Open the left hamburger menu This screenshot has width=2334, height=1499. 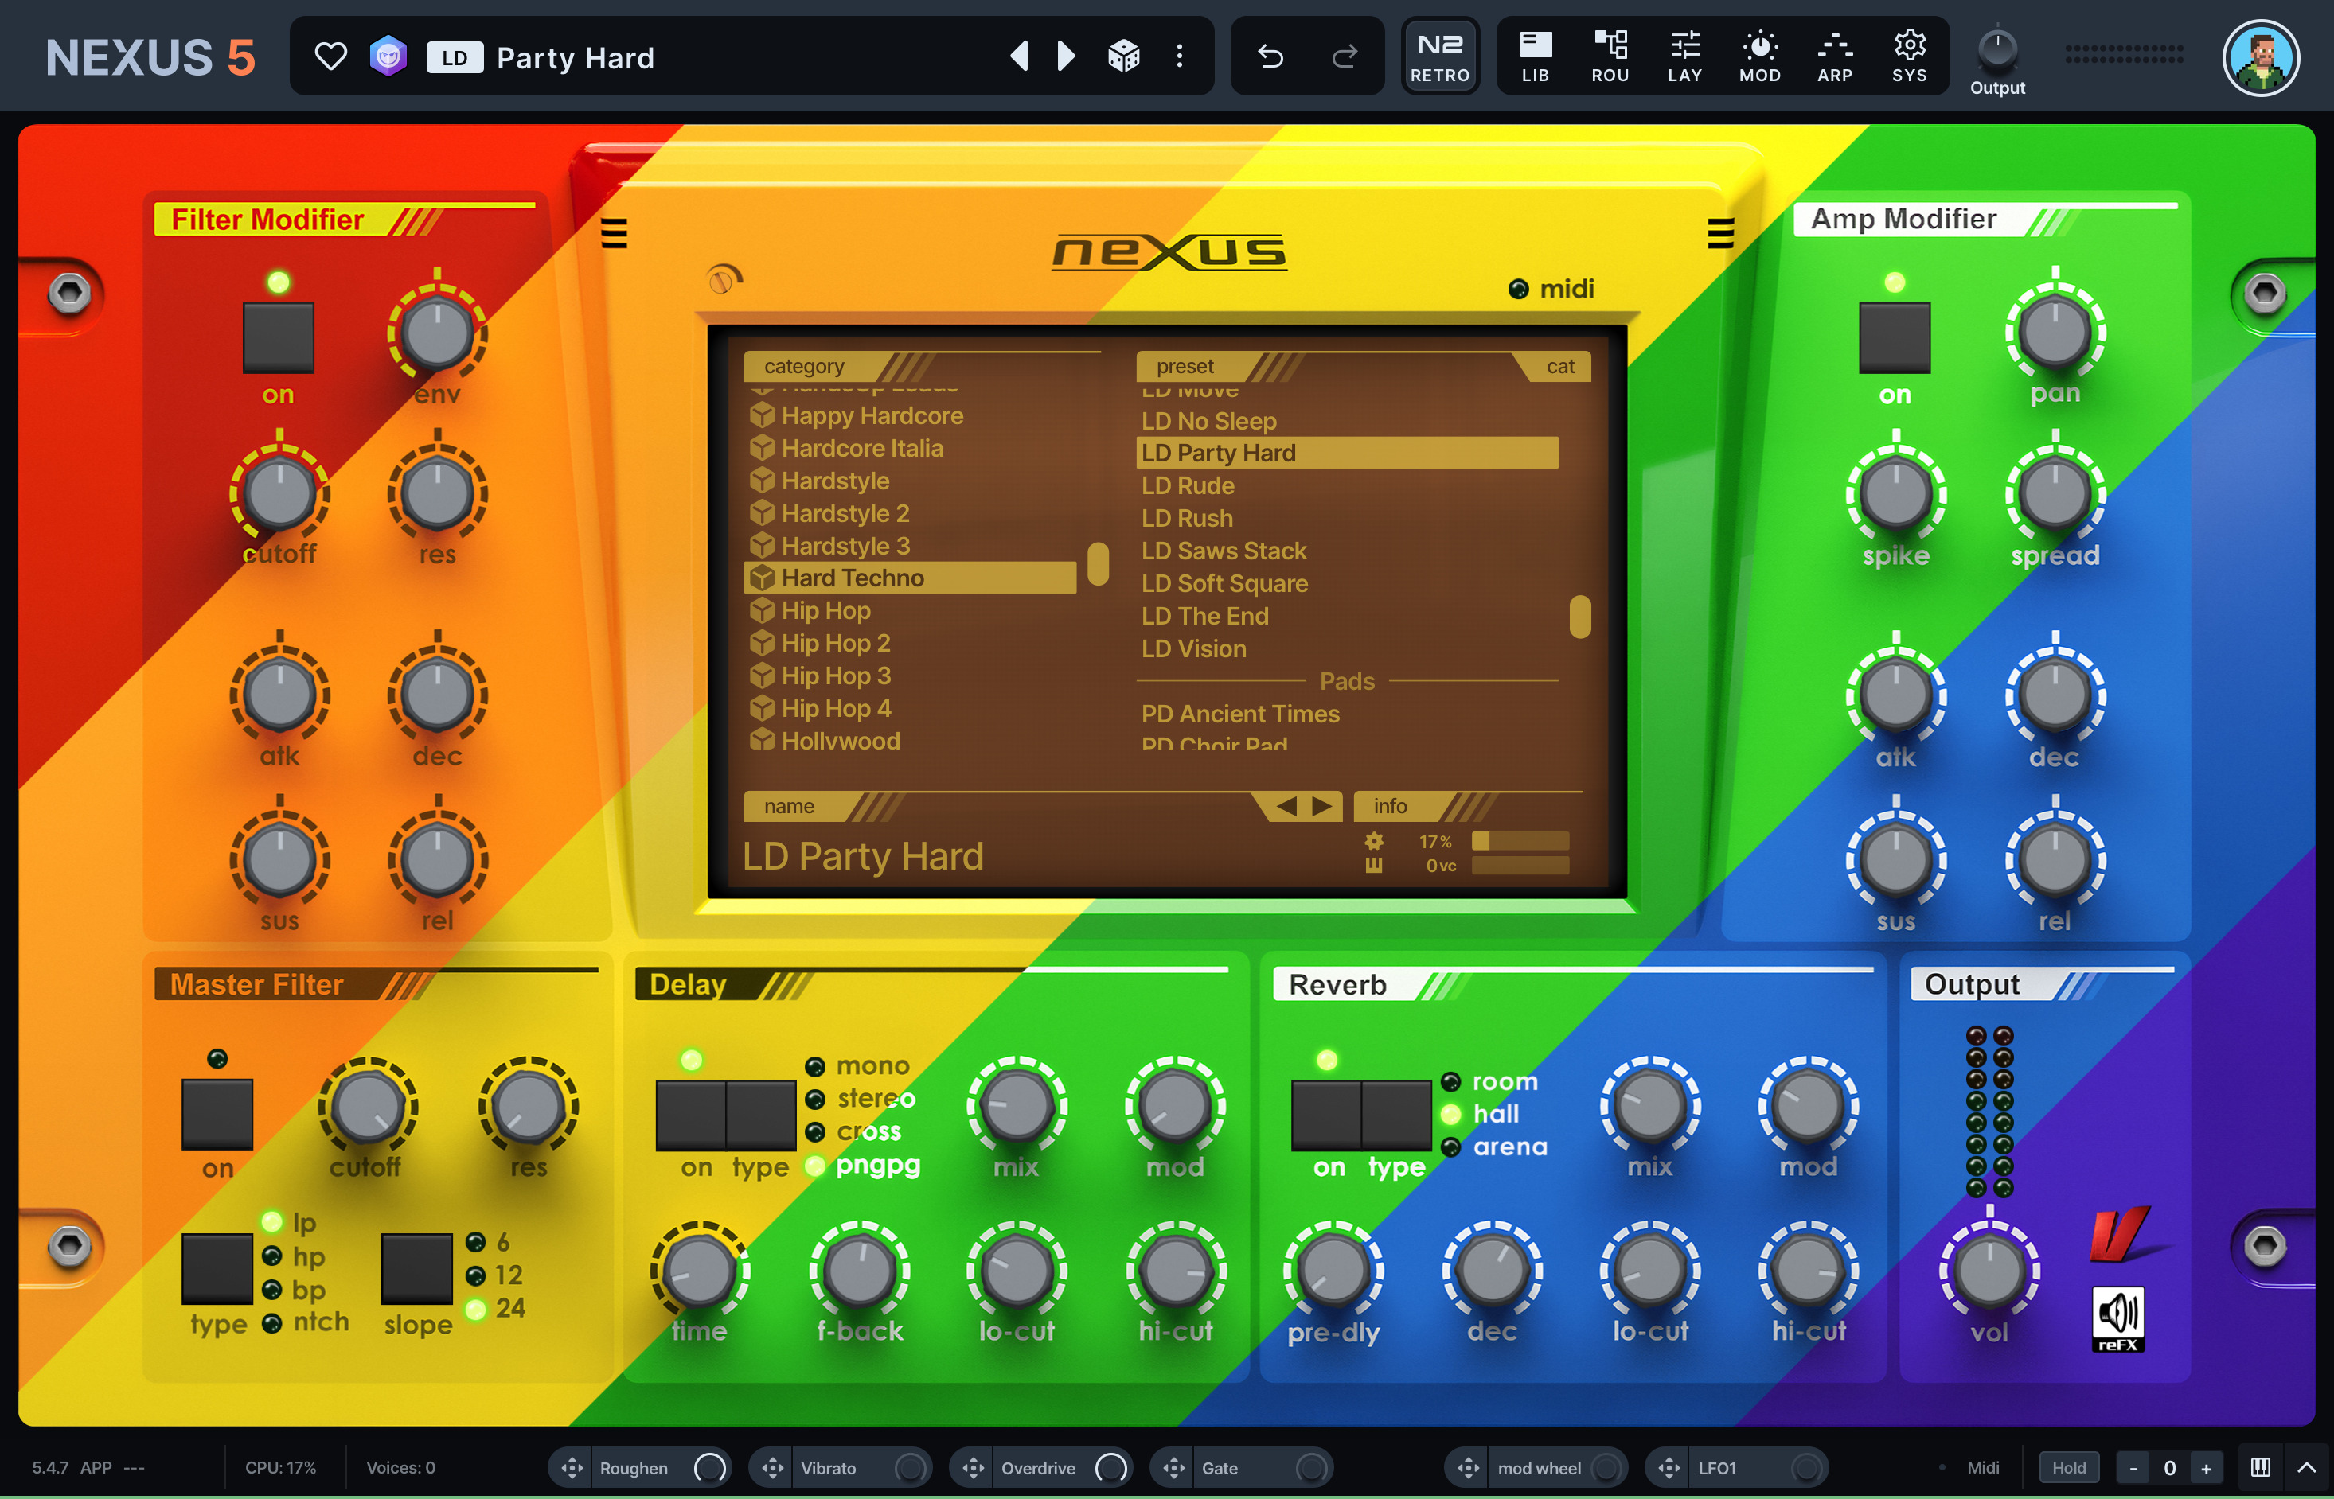(x=614, y=234)
